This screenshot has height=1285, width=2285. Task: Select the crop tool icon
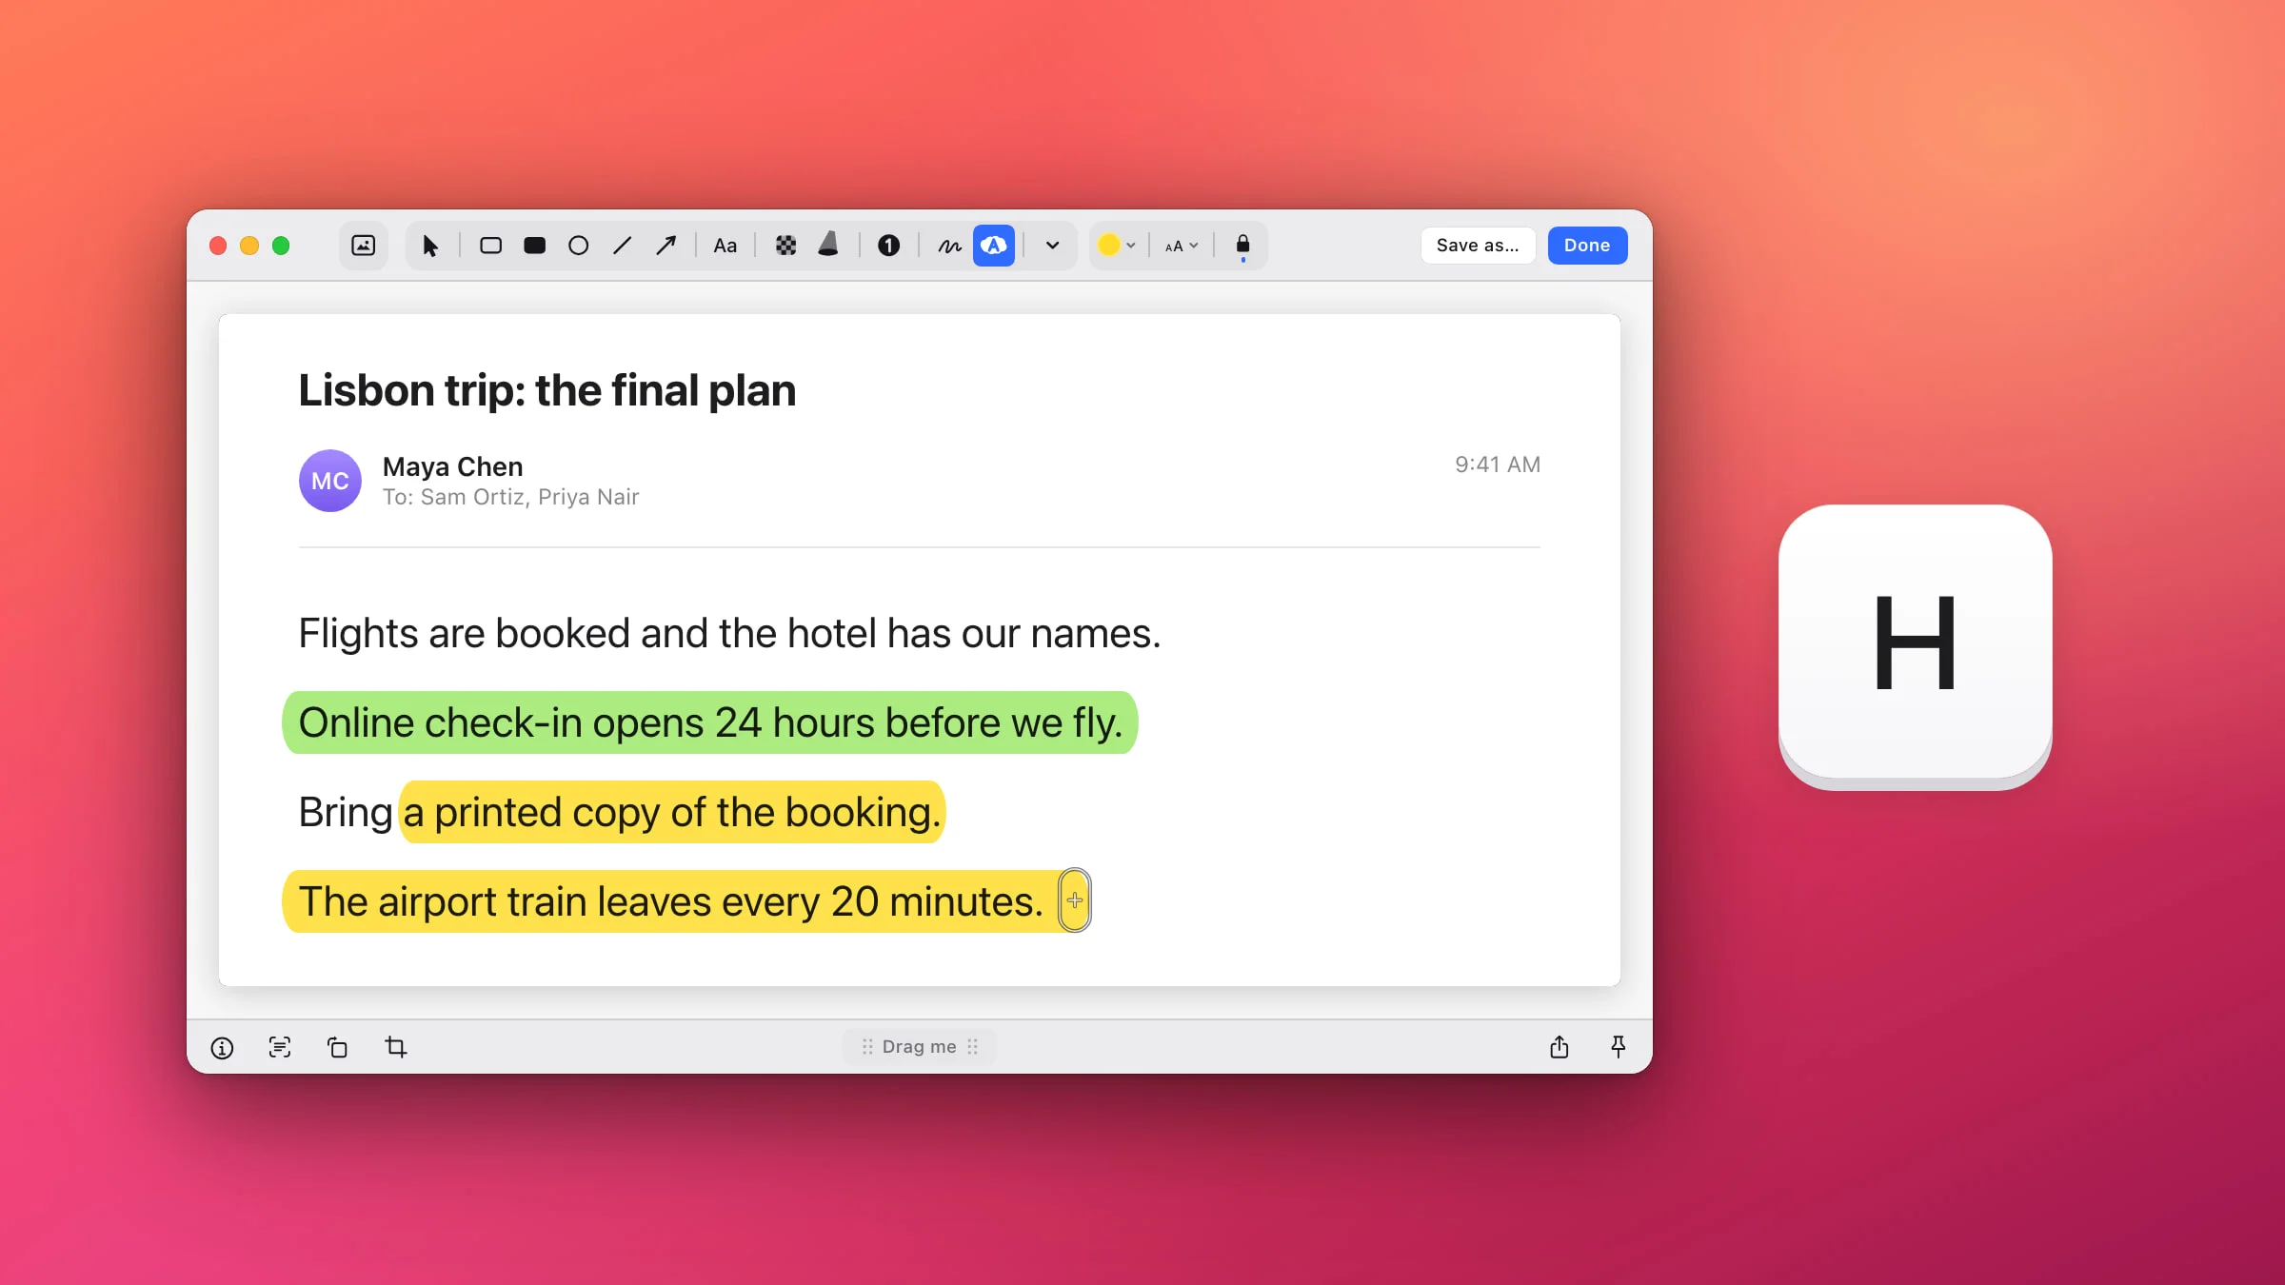click(396, 1048)
